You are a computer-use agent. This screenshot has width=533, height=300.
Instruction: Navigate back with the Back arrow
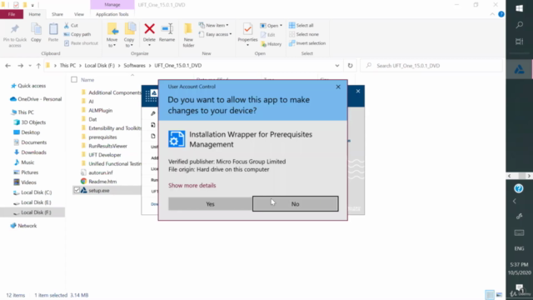(7, 66)
